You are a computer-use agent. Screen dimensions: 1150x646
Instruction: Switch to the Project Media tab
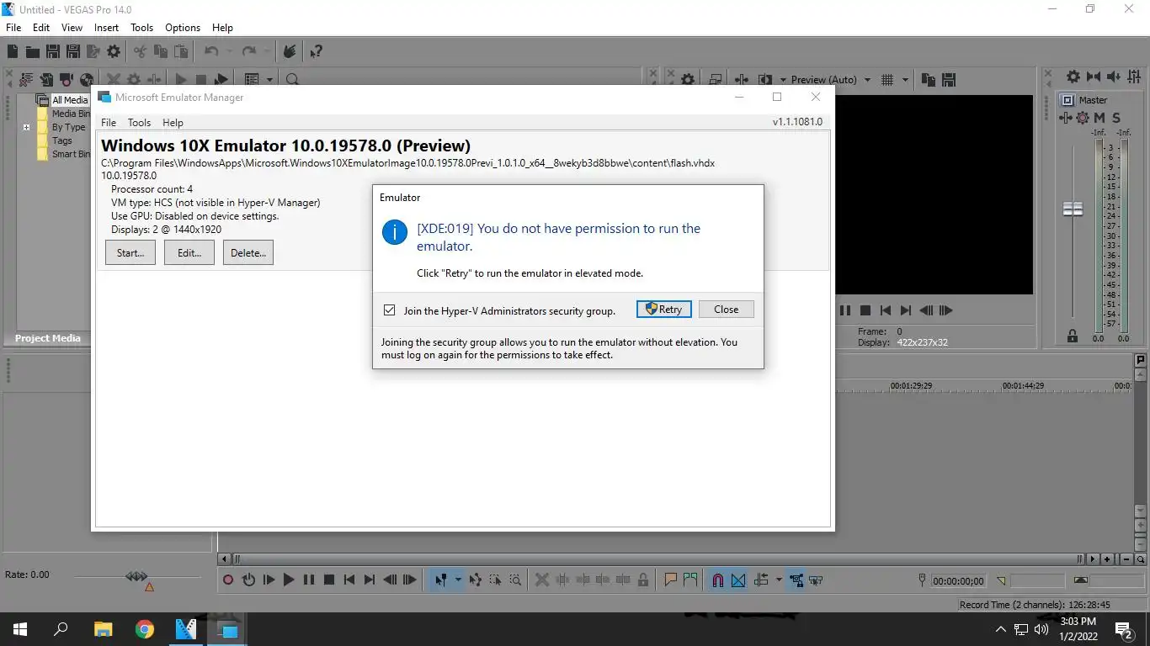coord(48,338)
